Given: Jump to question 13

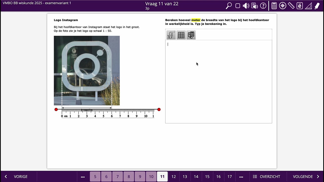Looking at the screenshot, I should pos(185,177).
